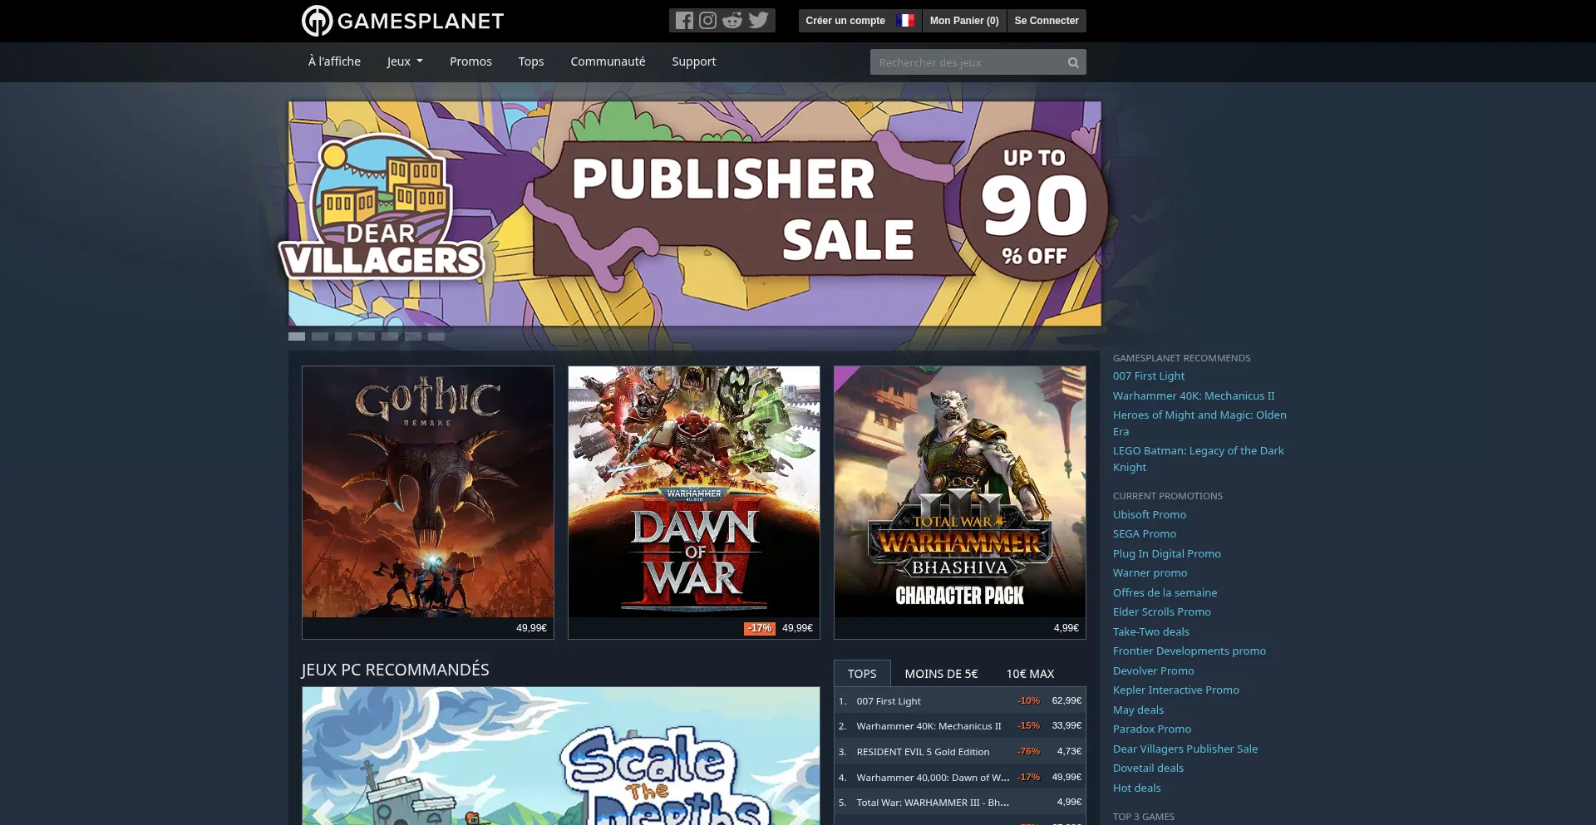The height and width of the screenshot is (825, 1596).
Task: Open Communauté section
Action: click(x=608, y=61)
